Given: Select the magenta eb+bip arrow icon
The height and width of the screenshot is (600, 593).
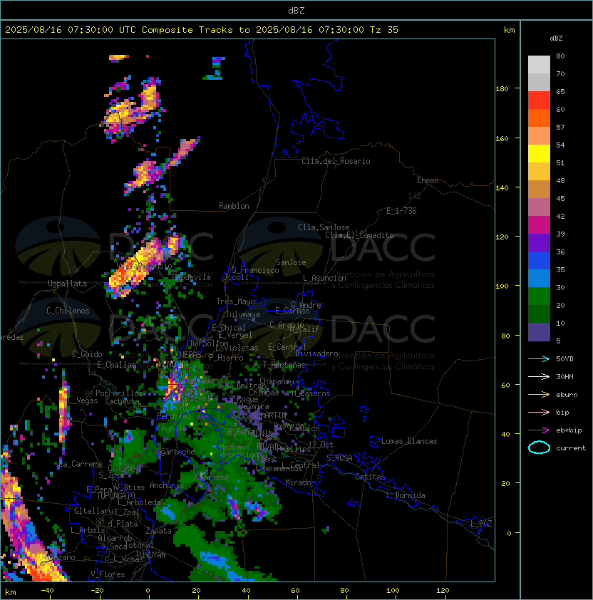Looking at the screenshot, I should (x=539, y=430).
